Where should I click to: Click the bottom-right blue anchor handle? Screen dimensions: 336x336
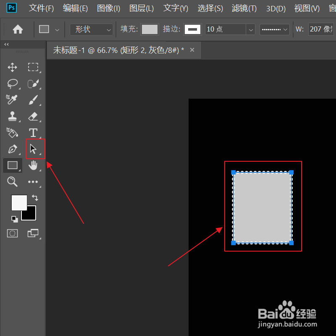click(291, 243)
